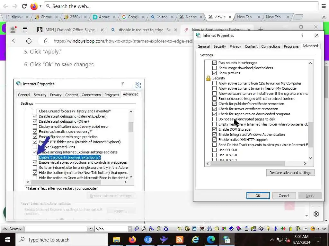The height and width of the screenshot is (246, 329).
Task: Go back using the inner Edge window's back arrow
Action: tap(15, 41)
